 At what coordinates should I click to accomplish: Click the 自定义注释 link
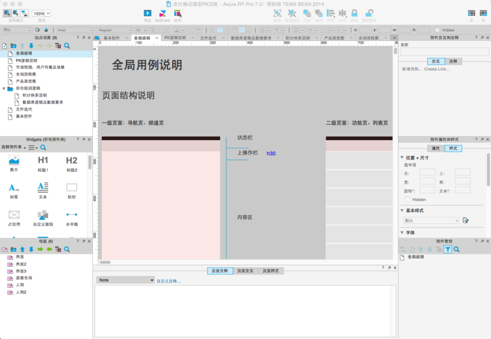click(x=168, y=281)
